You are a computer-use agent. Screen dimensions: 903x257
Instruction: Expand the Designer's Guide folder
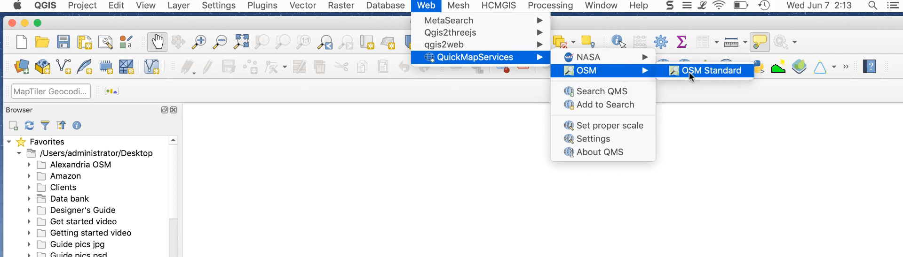click(x=29, y=210)
